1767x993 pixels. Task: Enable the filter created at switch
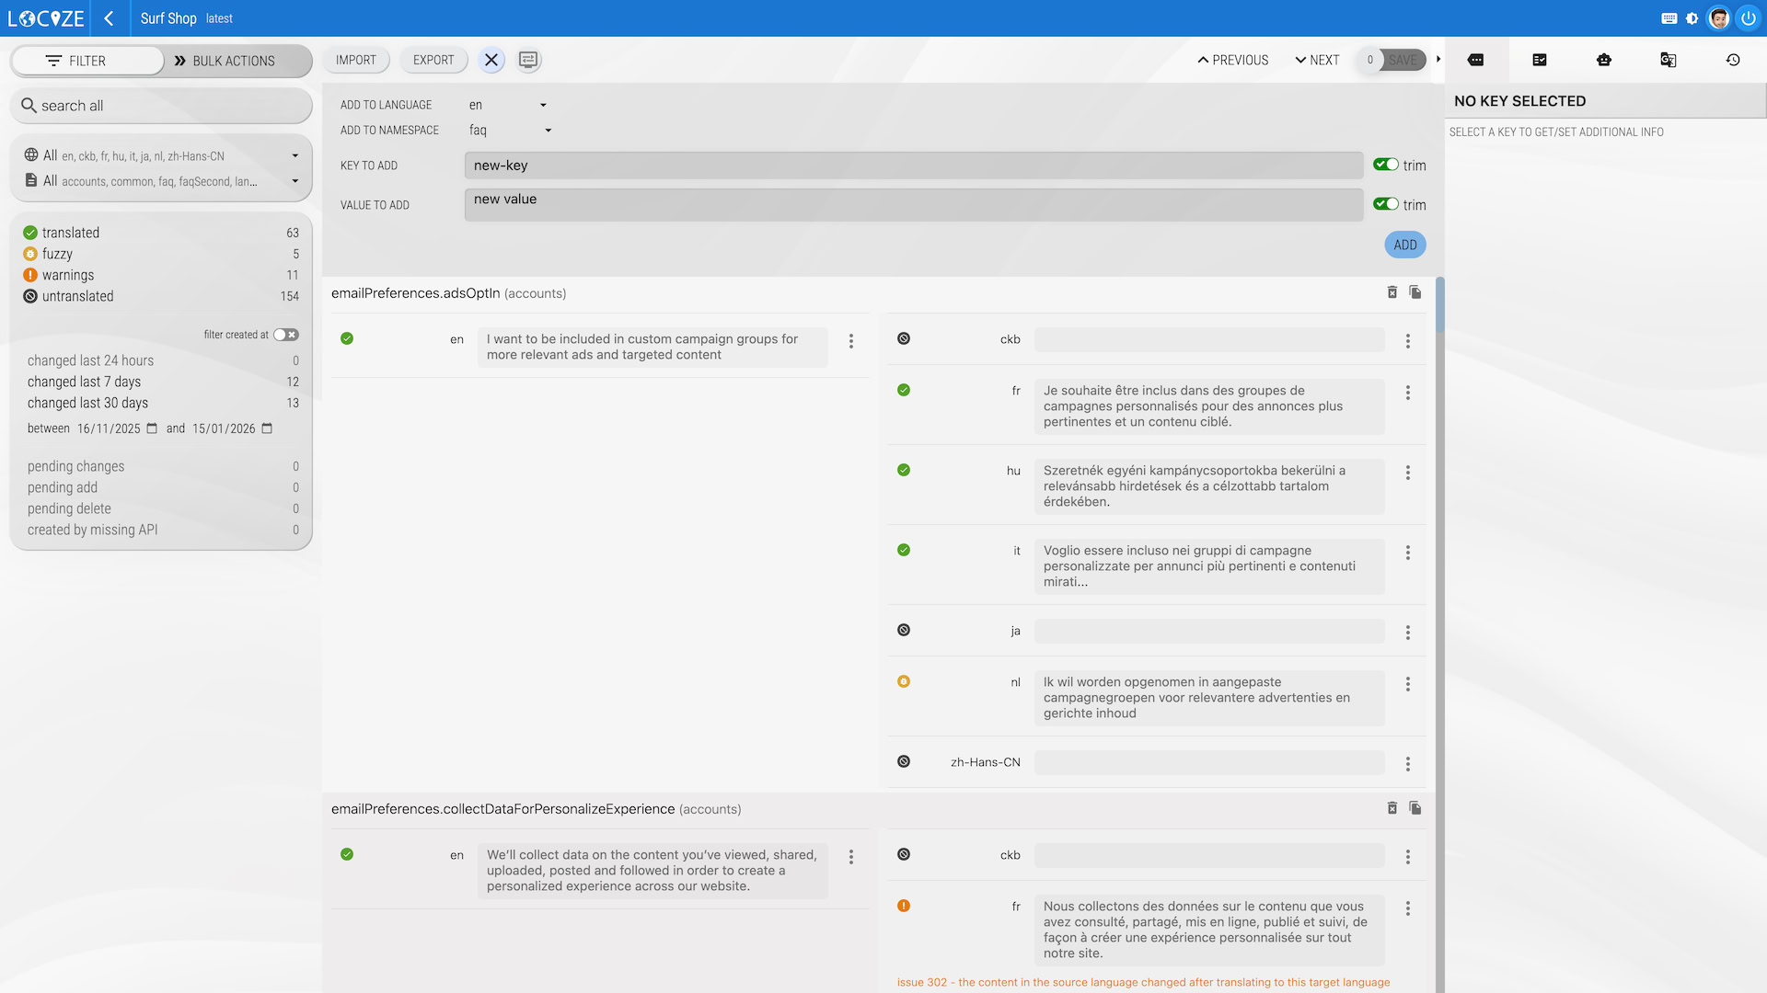point(285,335)
